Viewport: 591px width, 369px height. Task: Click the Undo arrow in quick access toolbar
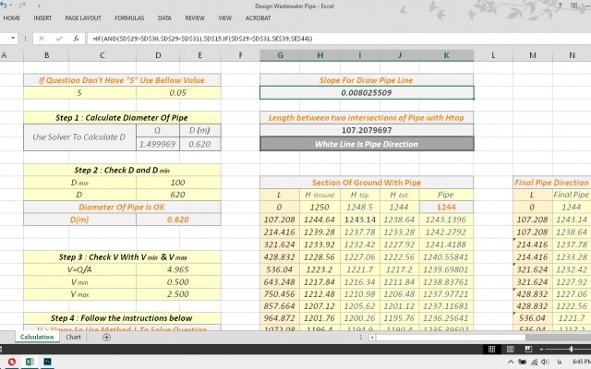tap(4, 6)
